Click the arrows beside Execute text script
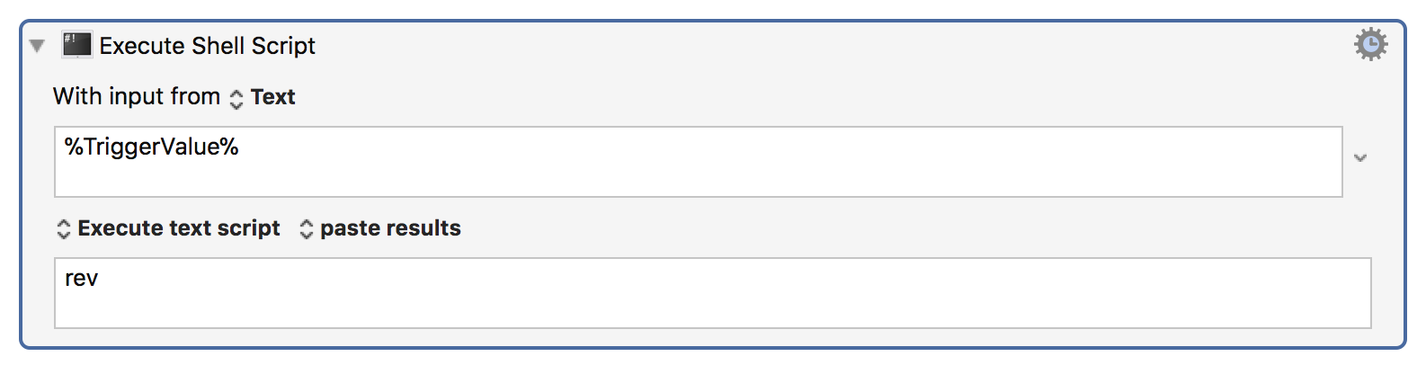1426x374 pixels. (x=63, y=229)
